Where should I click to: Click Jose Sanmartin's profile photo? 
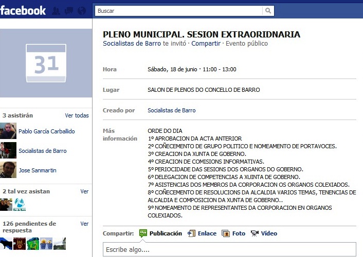pyautogui.click(x=8, y=170)
